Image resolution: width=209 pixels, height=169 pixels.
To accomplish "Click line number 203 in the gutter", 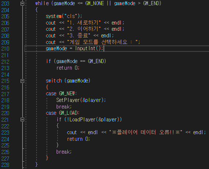I will [5, 3].
